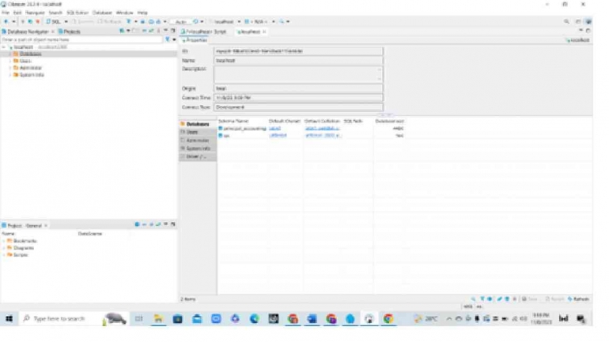This screenshot has width=609, height=342.
Task: Click the red disconnect icon in toolbar
Action: 38,21
